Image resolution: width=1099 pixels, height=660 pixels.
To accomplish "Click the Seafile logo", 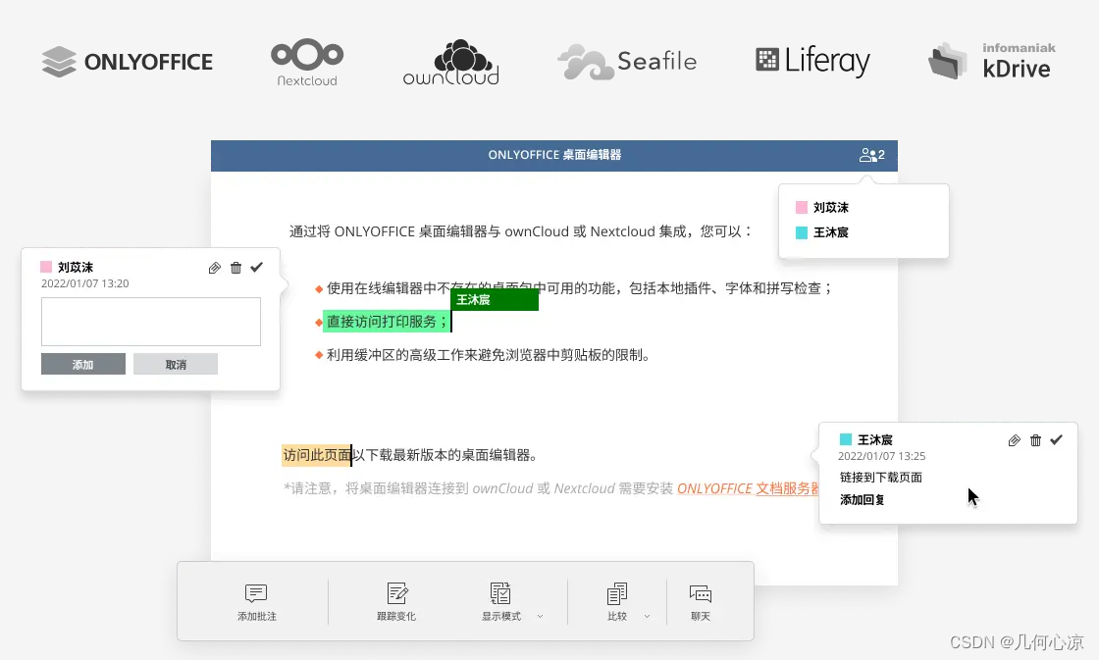I will coord(627,62).
